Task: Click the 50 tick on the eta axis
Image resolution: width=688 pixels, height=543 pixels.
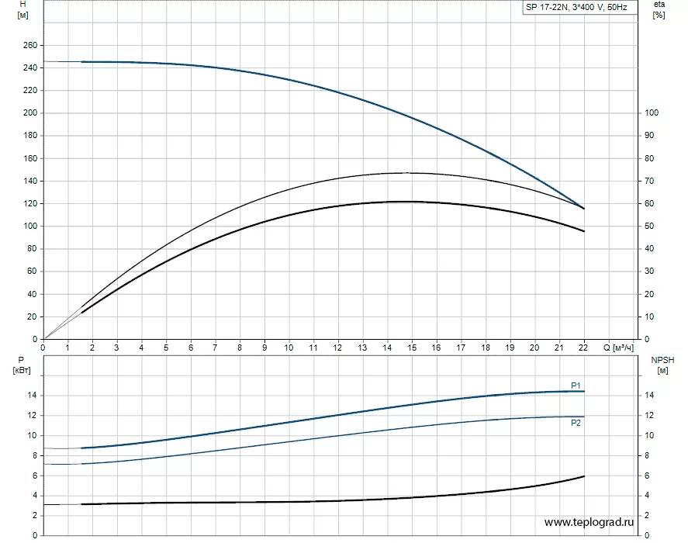Action: pyautogui.click(x=650, y=227)
